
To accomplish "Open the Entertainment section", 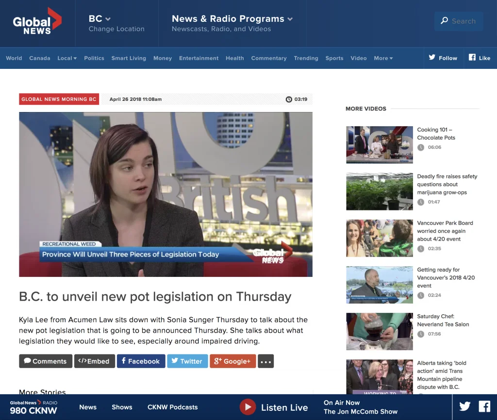I will pyautogui.click(x=199, y=58).
